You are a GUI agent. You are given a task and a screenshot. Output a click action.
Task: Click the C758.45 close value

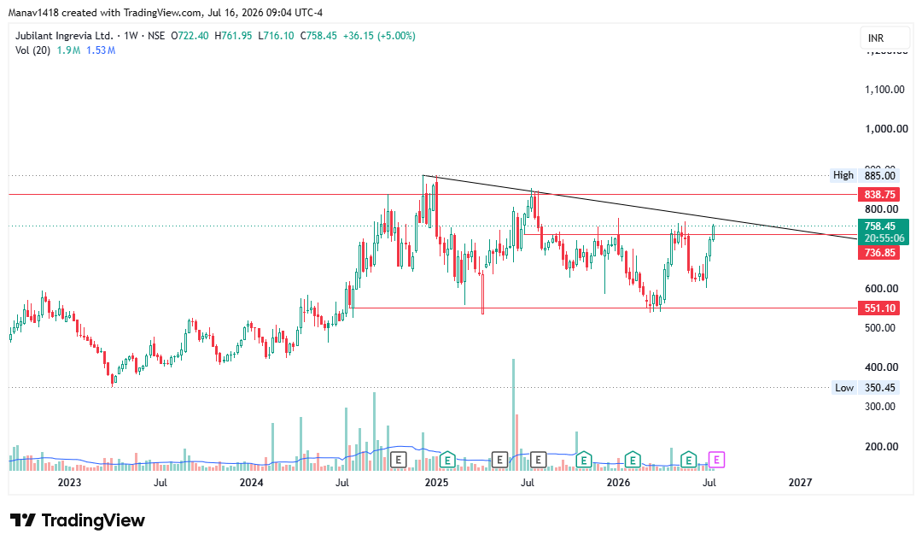(318, 36)
